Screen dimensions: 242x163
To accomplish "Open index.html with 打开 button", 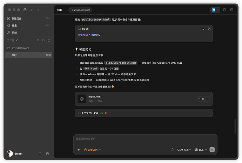I will (203, 99).
